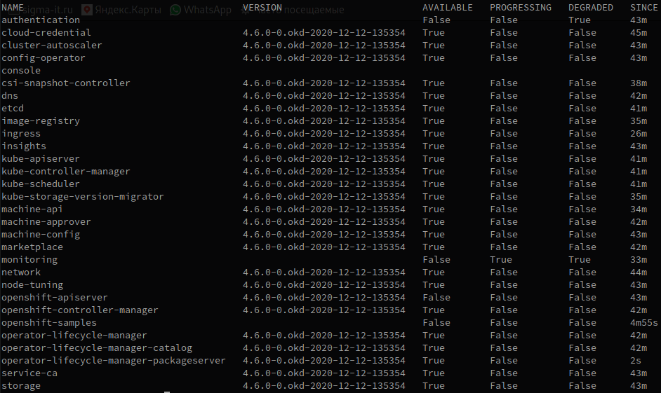
Task: Click the 26m SINCE value for ingress
Action: point(639,134)
